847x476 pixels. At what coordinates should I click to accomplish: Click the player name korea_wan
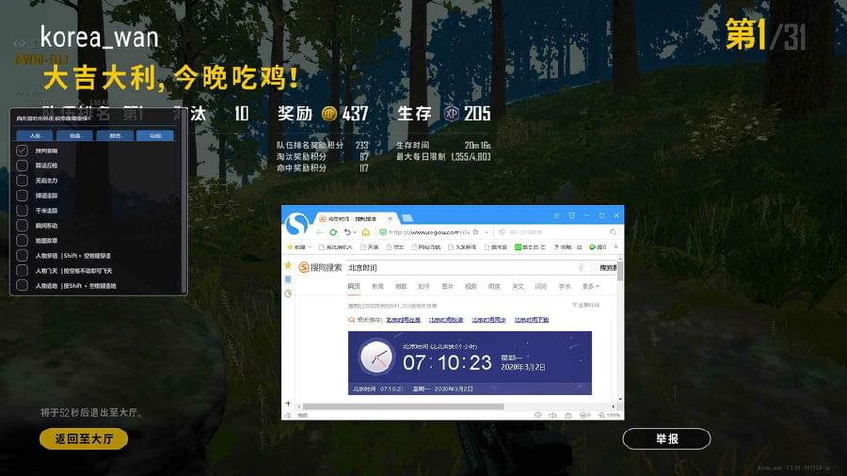[x=100, y=38]
